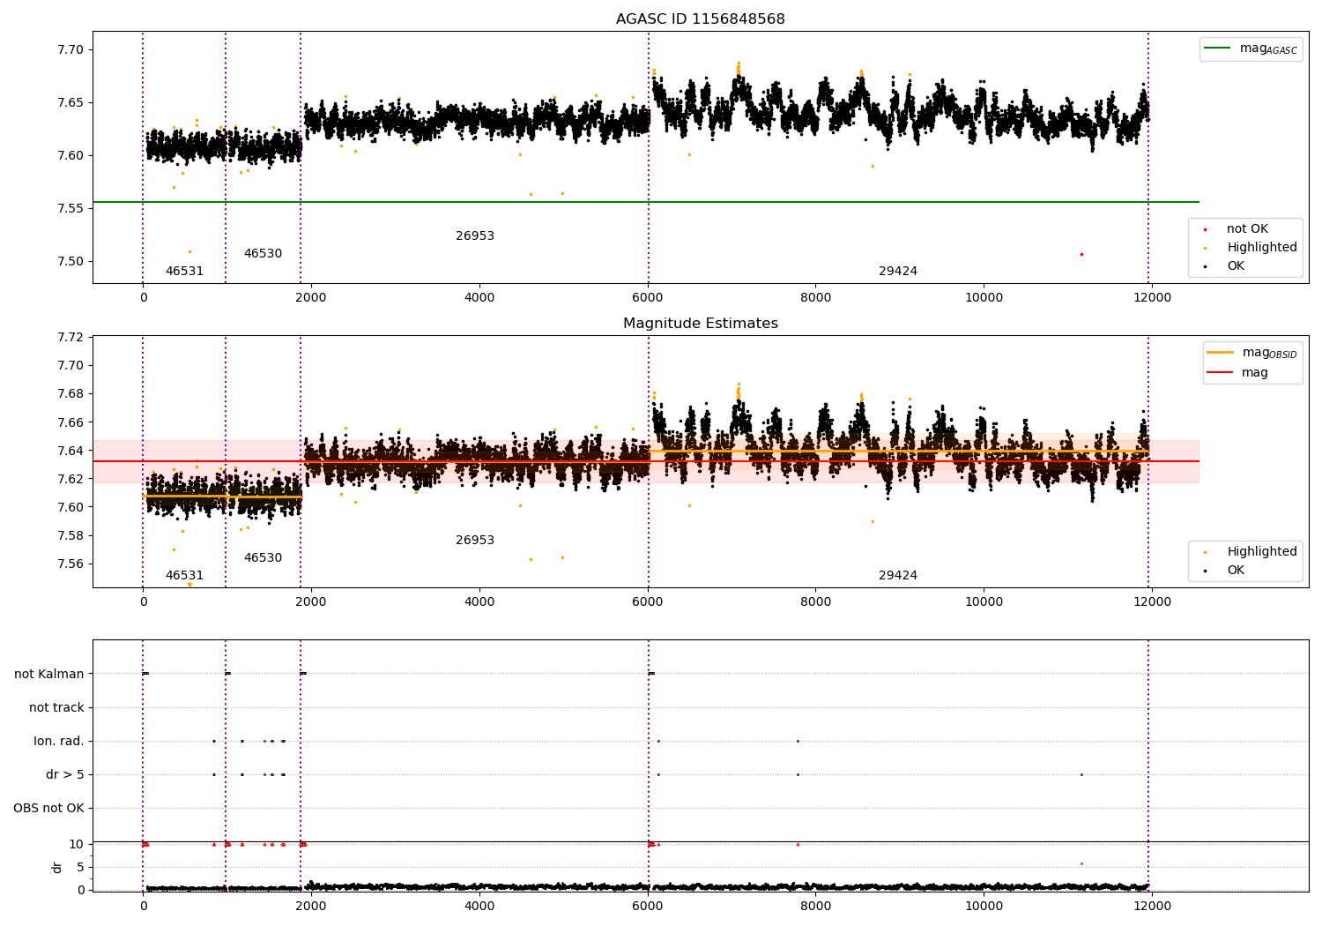Click the red 'mag' legend entry
Viewport: 1322px width, 926px height.
click(1238, 373)
